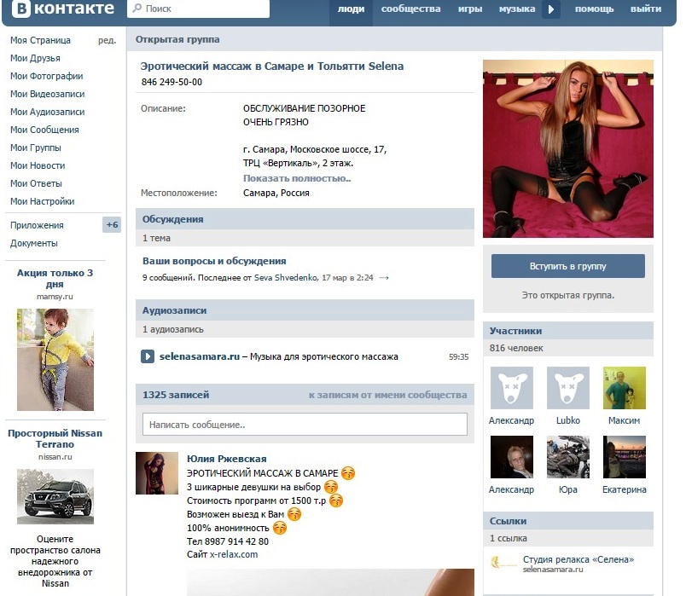Open the group's main profile photo
The height and width of the screenshot is (596, 686).
[x=567, y=148]
